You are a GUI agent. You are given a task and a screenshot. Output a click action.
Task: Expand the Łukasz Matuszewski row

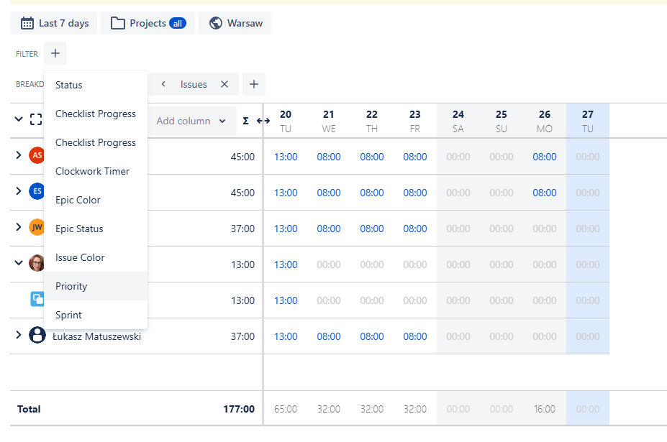(19, 335)
